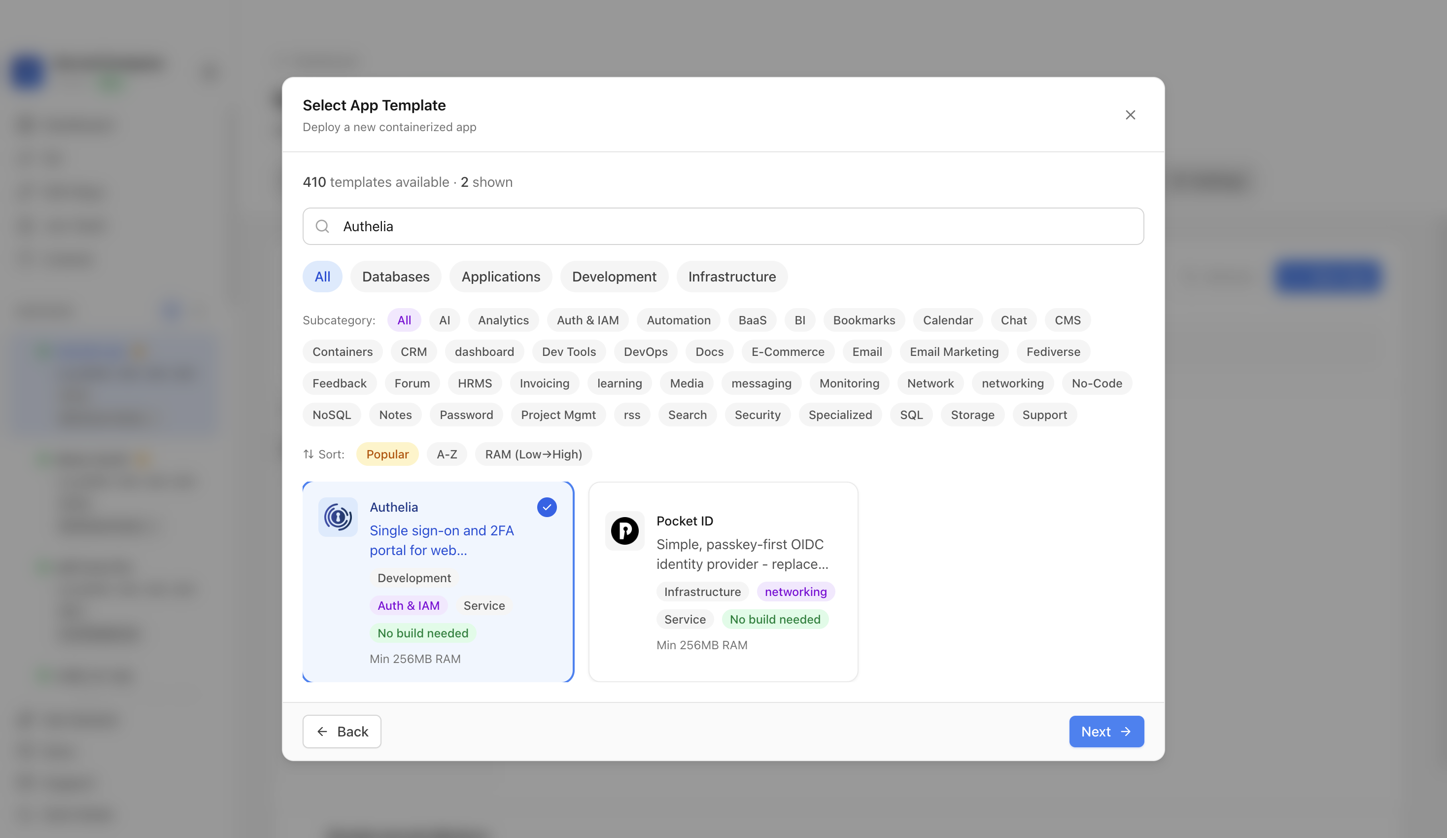Click Auth & IAM tag on Authelia card
Image resolution: width=1447 pixels, height=838 pixels.
[x=408, y=605]
